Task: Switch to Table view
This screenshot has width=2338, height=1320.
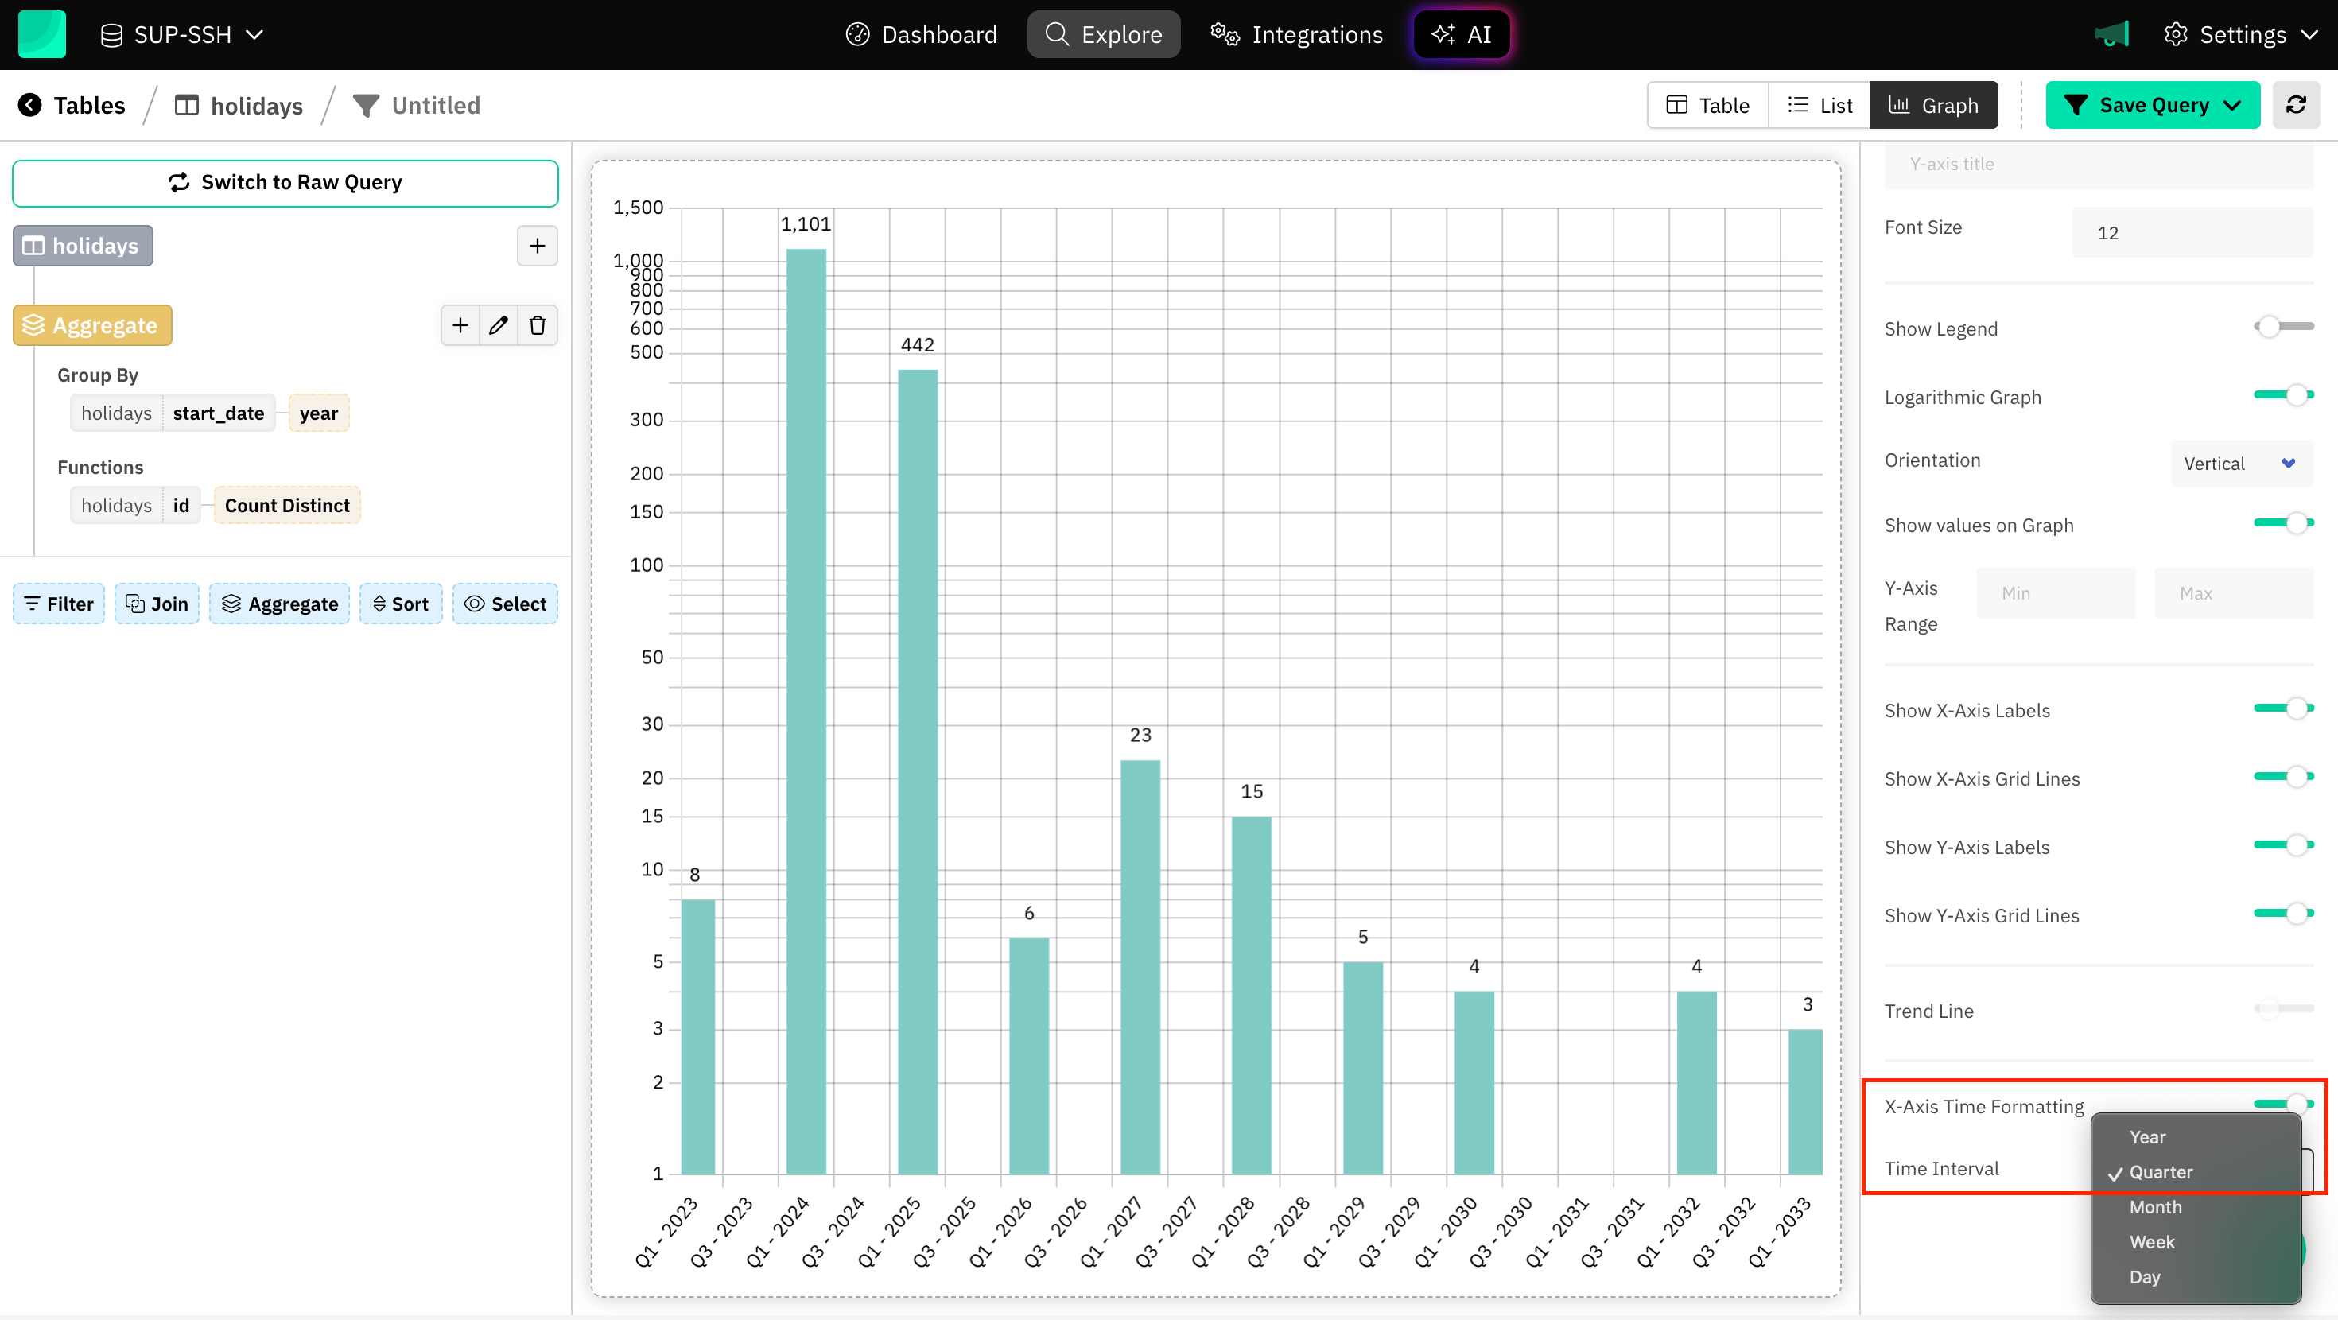Action: [1707, 104]
